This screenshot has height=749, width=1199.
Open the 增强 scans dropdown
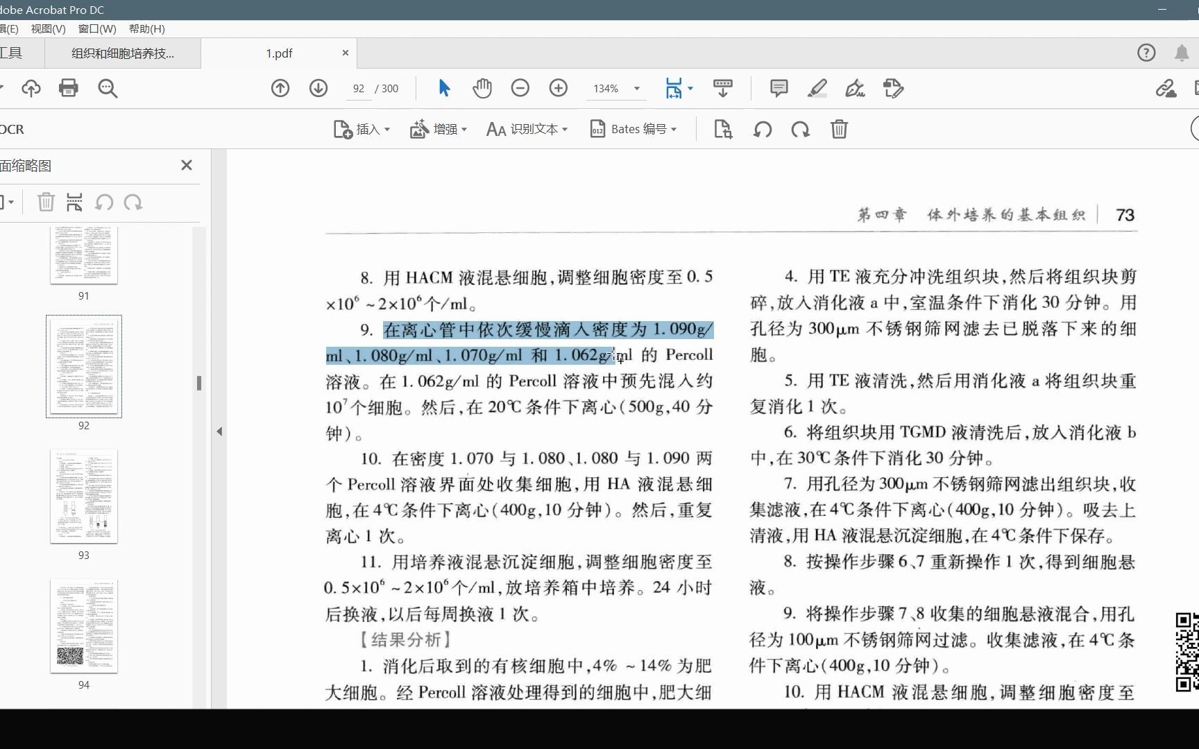439,129
